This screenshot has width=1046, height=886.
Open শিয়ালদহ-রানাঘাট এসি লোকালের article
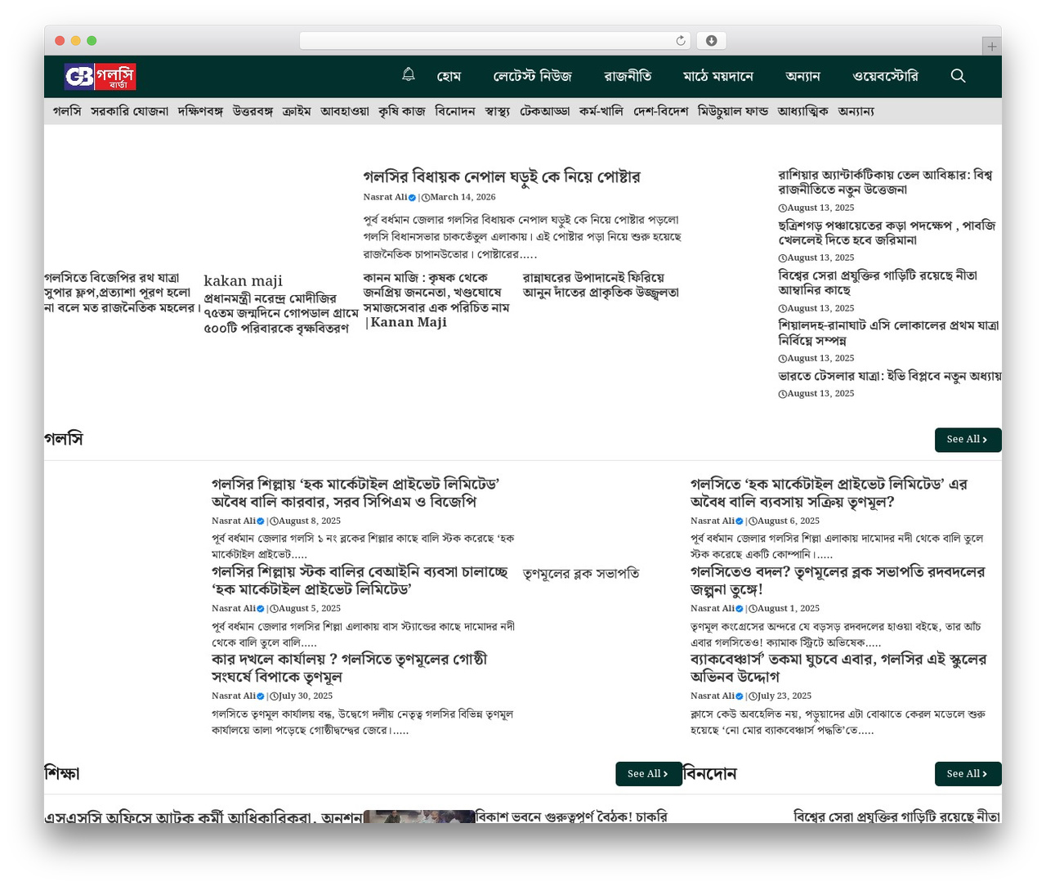tap(888, 333)
